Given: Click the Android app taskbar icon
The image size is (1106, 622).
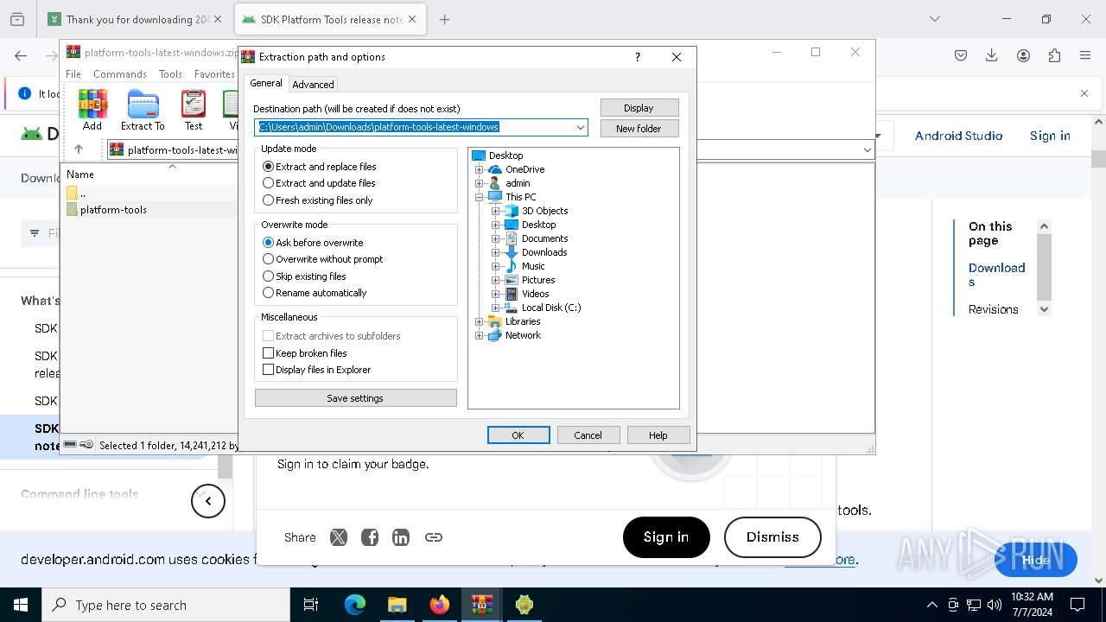Looking at the screenshot, I should [x=524, y=605].
